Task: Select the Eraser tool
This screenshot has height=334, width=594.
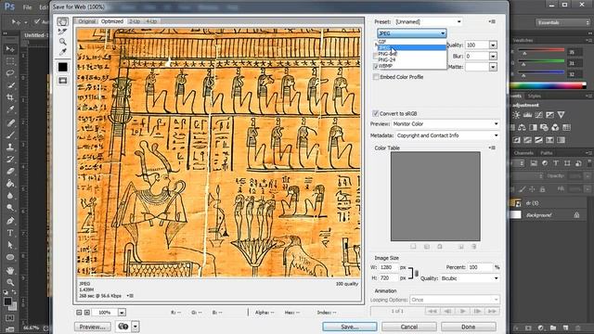Action: 10,171
